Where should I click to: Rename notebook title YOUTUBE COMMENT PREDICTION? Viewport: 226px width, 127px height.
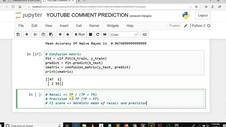[x=87, y=15]
